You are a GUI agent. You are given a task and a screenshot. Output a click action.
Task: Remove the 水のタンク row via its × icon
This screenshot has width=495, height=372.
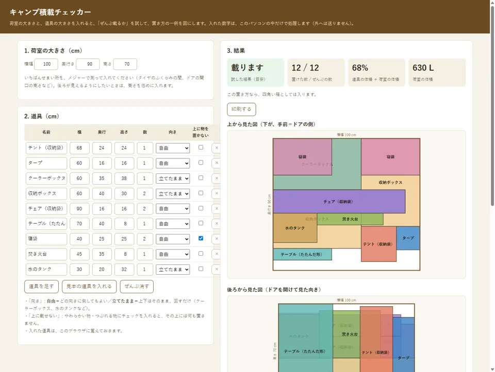click(x=216, y=269)
